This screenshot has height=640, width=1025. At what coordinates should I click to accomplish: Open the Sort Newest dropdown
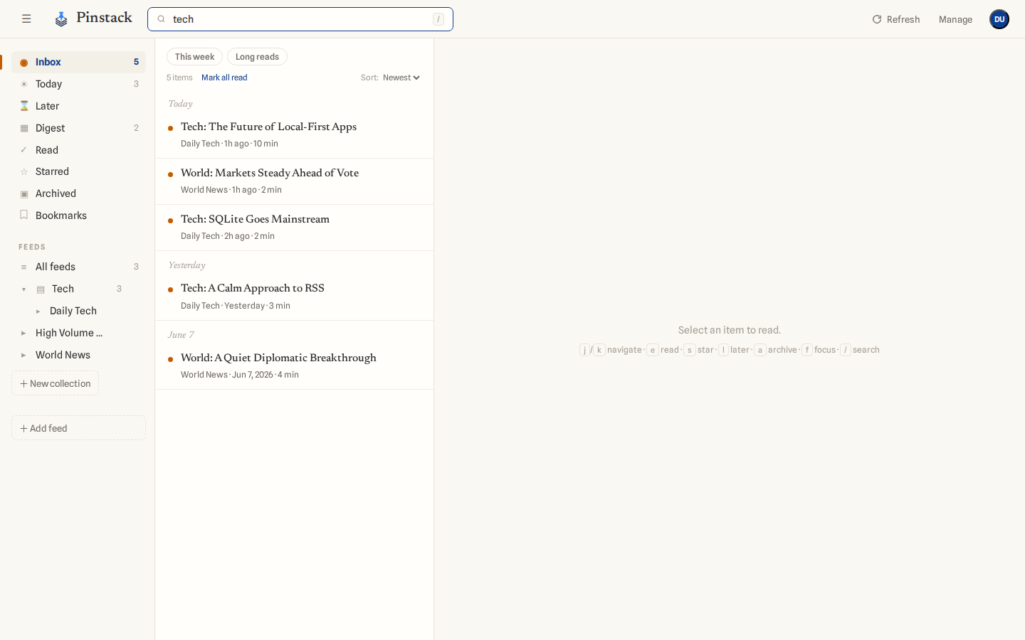point(401,78)
